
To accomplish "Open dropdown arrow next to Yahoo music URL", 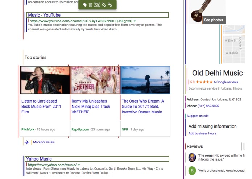I will [x=79, y=165].
